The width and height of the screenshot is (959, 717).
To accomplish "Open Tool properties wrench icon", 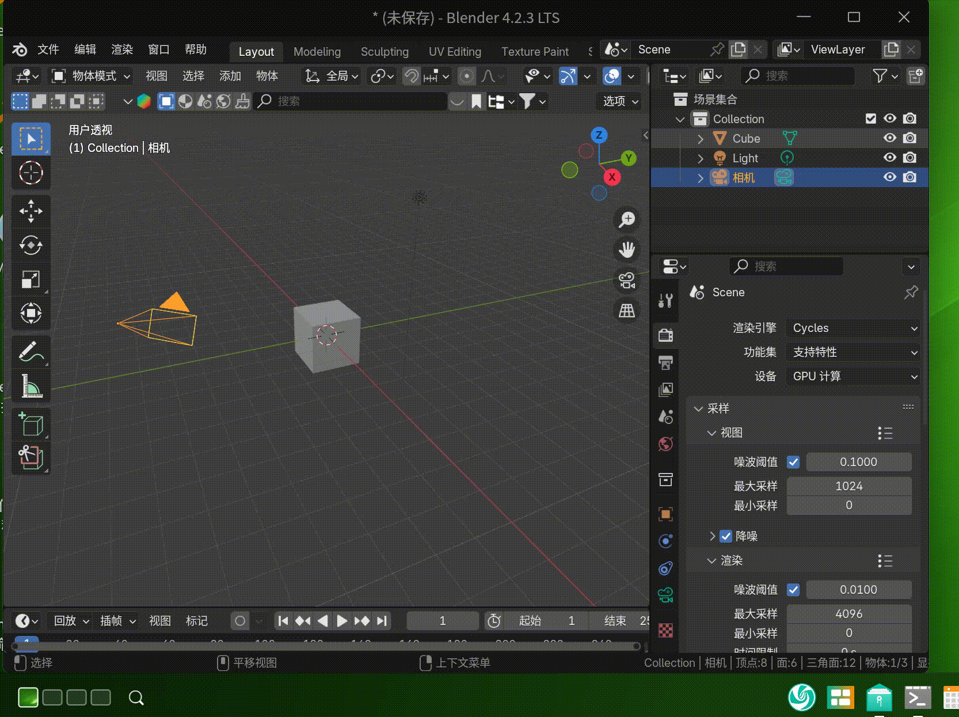I will coord(665,300).
